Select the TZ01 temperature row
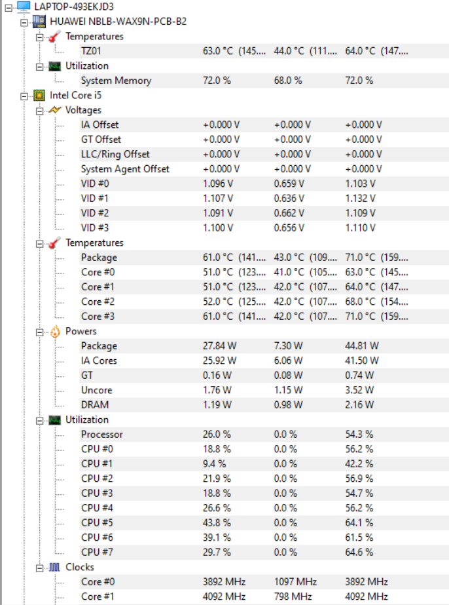Image resolution: width=449 pixels, height=605 pixels. tap(264, 51)
